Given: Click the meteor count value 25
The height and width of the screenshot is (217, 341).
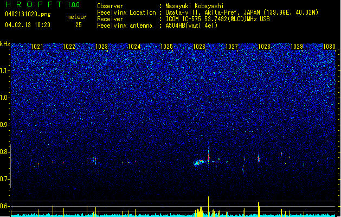Looking at the screenshot, I should click(x=79, y=25).
